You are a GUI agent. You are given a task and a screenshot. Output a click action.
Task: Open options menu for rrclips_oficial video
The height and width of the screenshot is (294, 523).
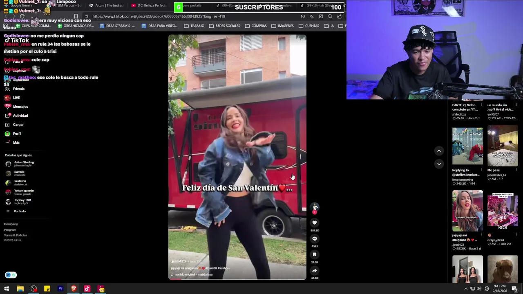click(x=516, y=235)
